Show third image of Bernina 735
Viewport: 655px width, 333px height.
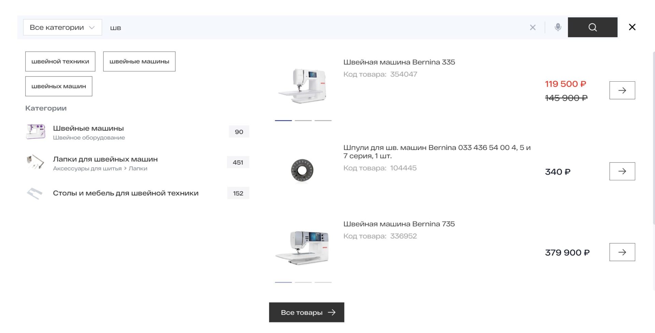pyautogui.click(x=323, y=282)
